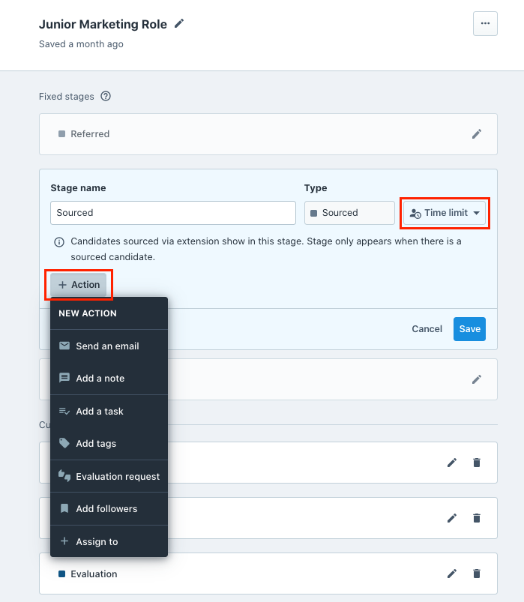The height and width of the screenshot is (602, 524).
Task: Delete the Evaluation stage with trash icon
Action: (477, 574)
